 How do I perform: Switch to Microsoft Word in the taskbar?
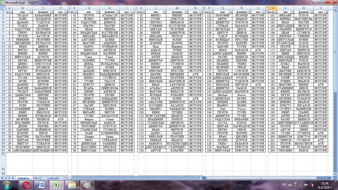[41, 185]
